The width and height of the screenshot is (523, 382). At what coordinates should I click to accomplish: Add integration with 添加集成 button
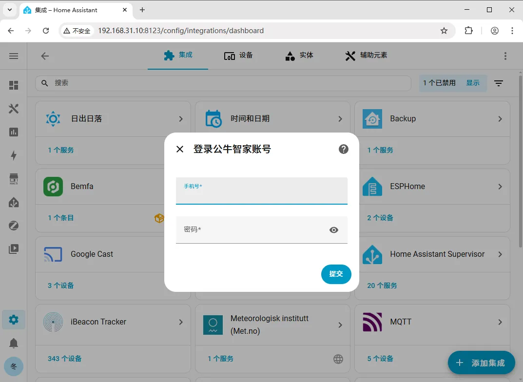[x=481, y=363]
